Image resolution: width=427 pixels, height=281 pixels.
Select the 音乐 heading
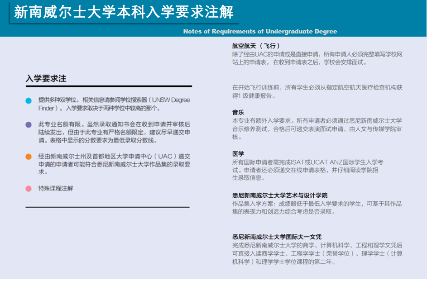point(238,112)
